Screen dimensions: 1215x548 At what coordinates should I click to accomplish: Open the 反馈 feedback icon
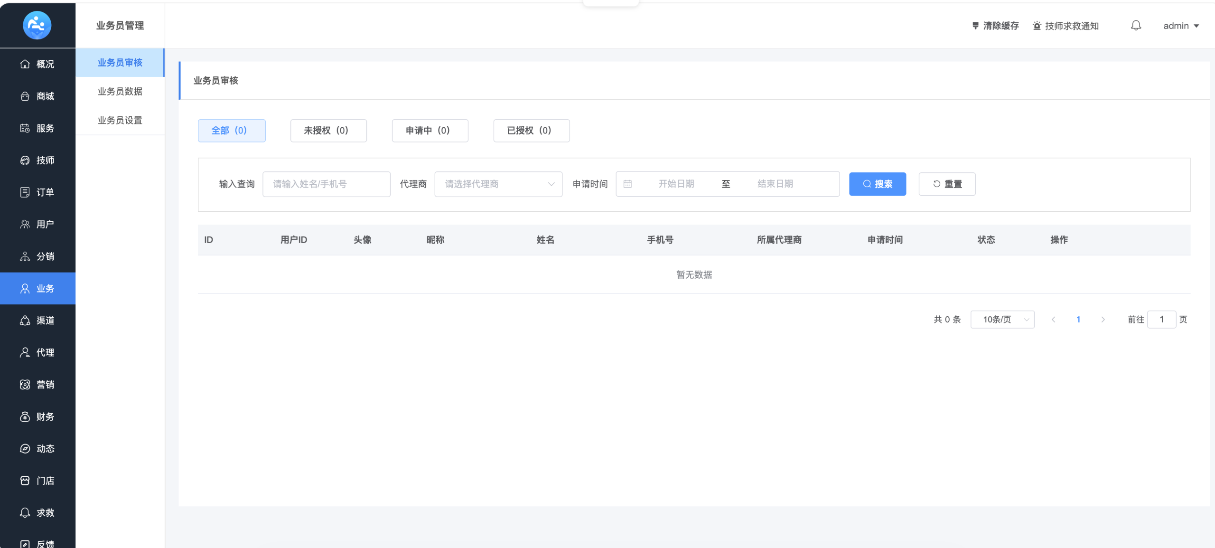point(25,544)
